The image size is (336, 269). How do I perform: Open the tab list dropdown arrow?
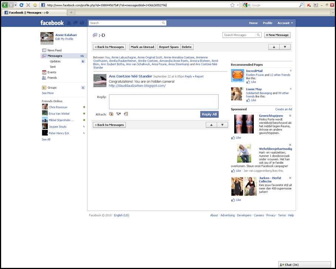[x=333, y=13]
